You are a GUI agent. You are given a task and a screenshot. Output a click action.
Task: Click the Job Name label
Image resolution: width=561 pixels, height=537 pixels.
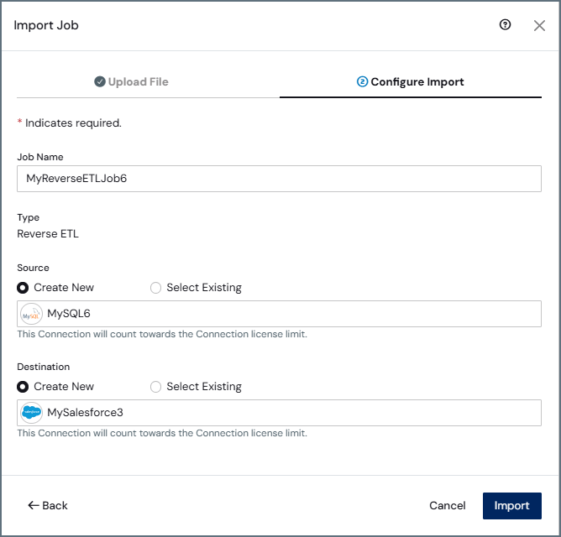[x=40, y=157]
